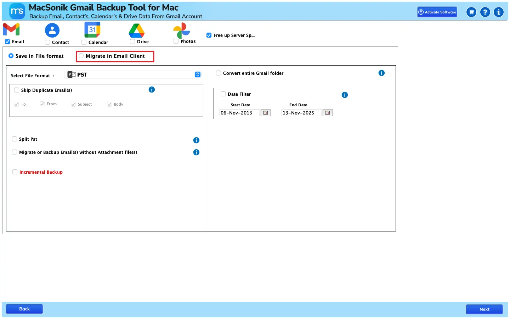Enable the Photos checkbox

click(x=176, y=41)
